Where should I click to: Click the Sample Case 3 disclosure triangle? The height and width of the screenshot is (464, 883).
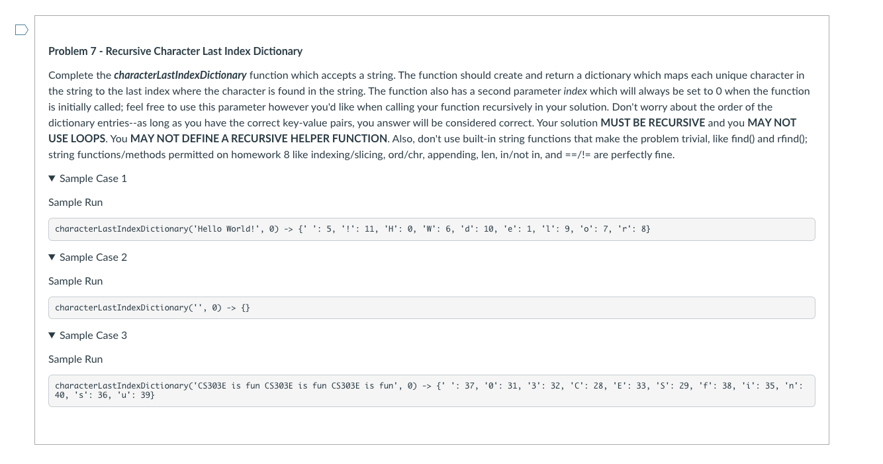click(52, 335)
